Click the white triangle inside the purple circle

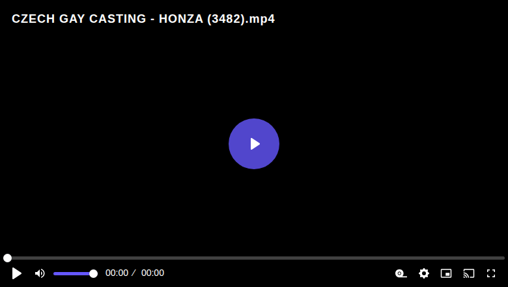(255, 144)
